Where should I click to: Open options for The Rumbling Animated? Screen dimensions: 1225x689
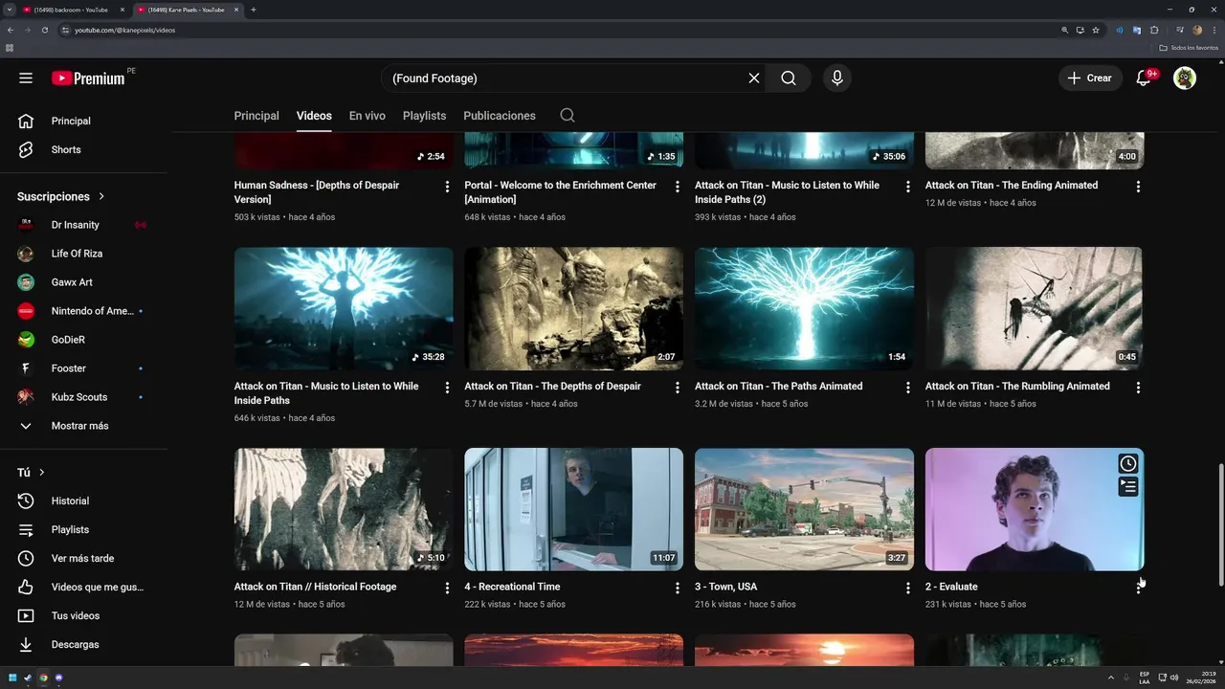(1138, 388)
